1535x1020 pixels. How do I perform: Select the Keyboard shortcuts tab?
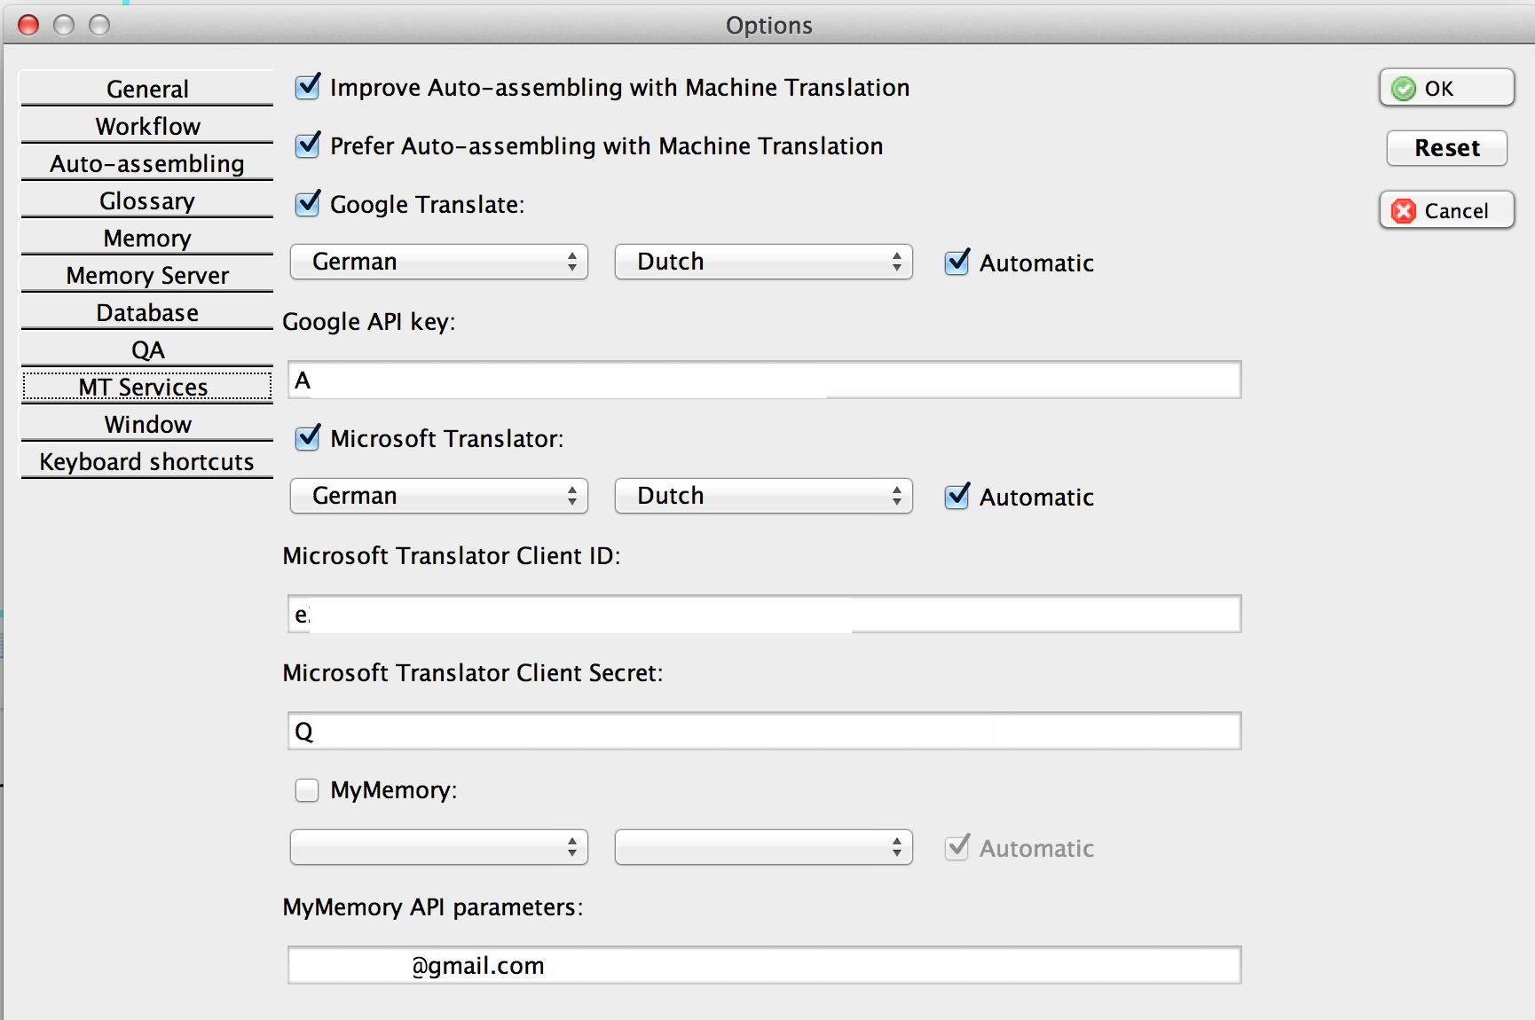pos(147,462)
